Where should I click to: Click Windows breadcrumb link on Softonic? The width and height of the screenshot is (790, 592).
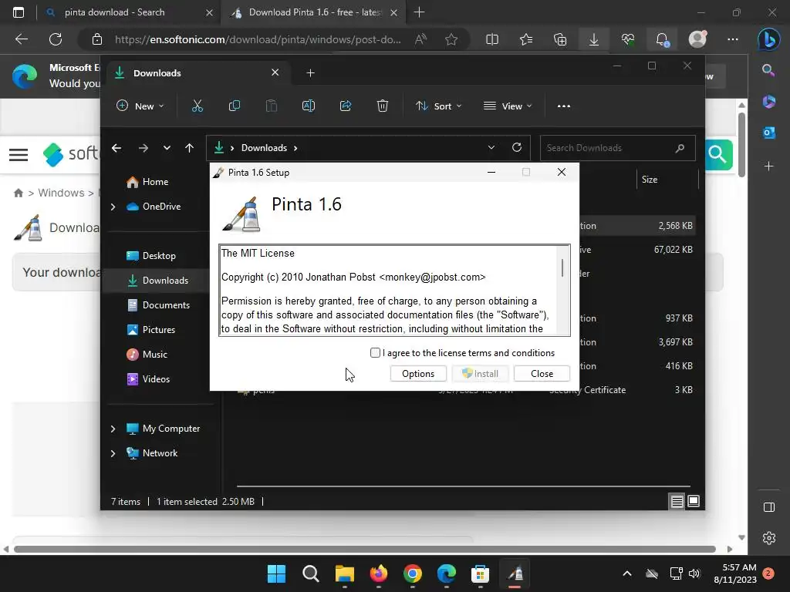point(62,193)
